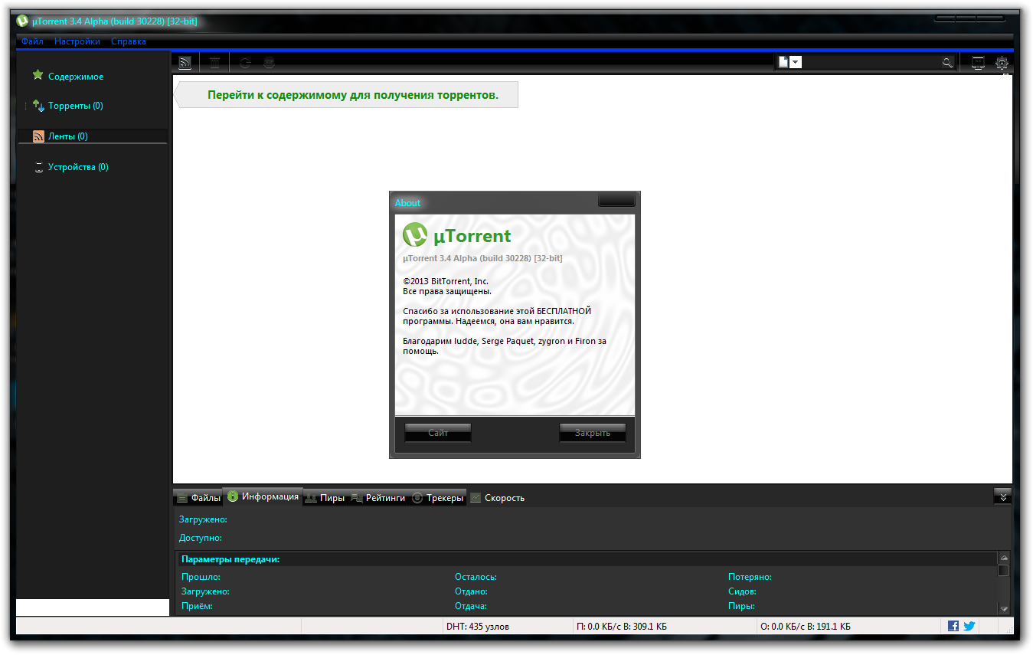Click the upload speed 'О: 0.0 КБ/с' status
This screenshot has height=655, width=1033.
(805, 627)
